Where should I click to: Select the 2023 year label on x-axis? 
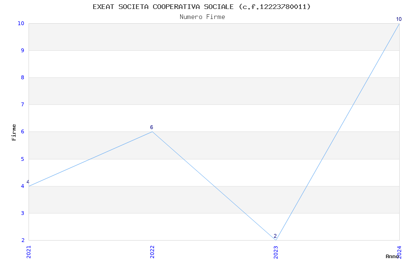(276, 251)
